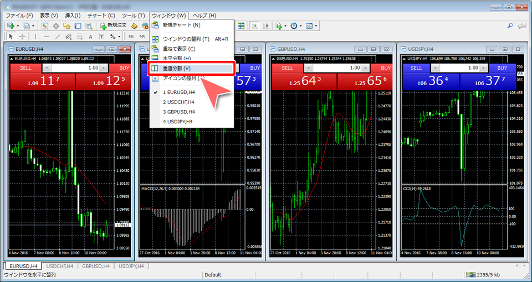Switch to the GBPUSD,H4 bottom tab
The width and height of the screenshot is (532, 282).
(95, 266)
